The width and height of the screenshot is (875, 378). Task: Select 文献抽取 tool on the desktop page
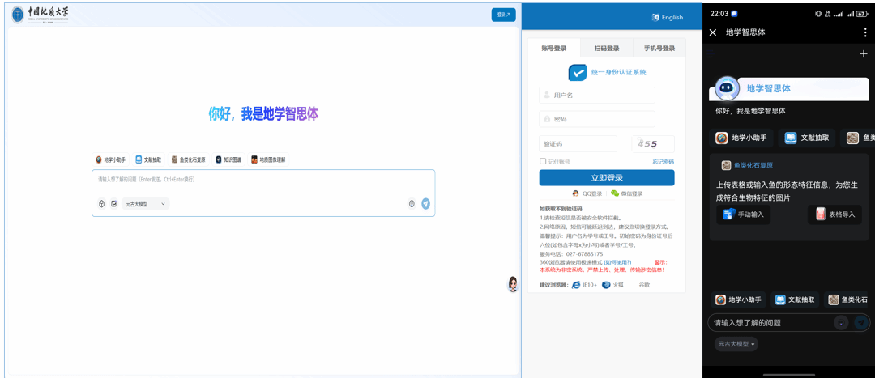click(x=148, y=160)
